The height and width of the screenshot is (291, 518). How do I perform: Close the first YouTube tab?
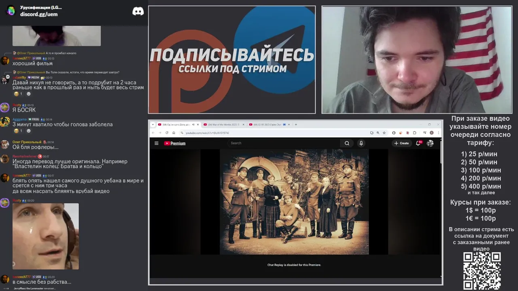click(198, 124)
